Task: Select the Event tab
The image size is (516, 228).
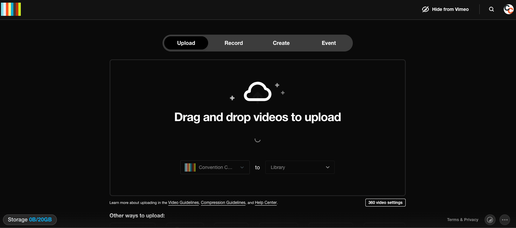Action: (x=329, y=43)
